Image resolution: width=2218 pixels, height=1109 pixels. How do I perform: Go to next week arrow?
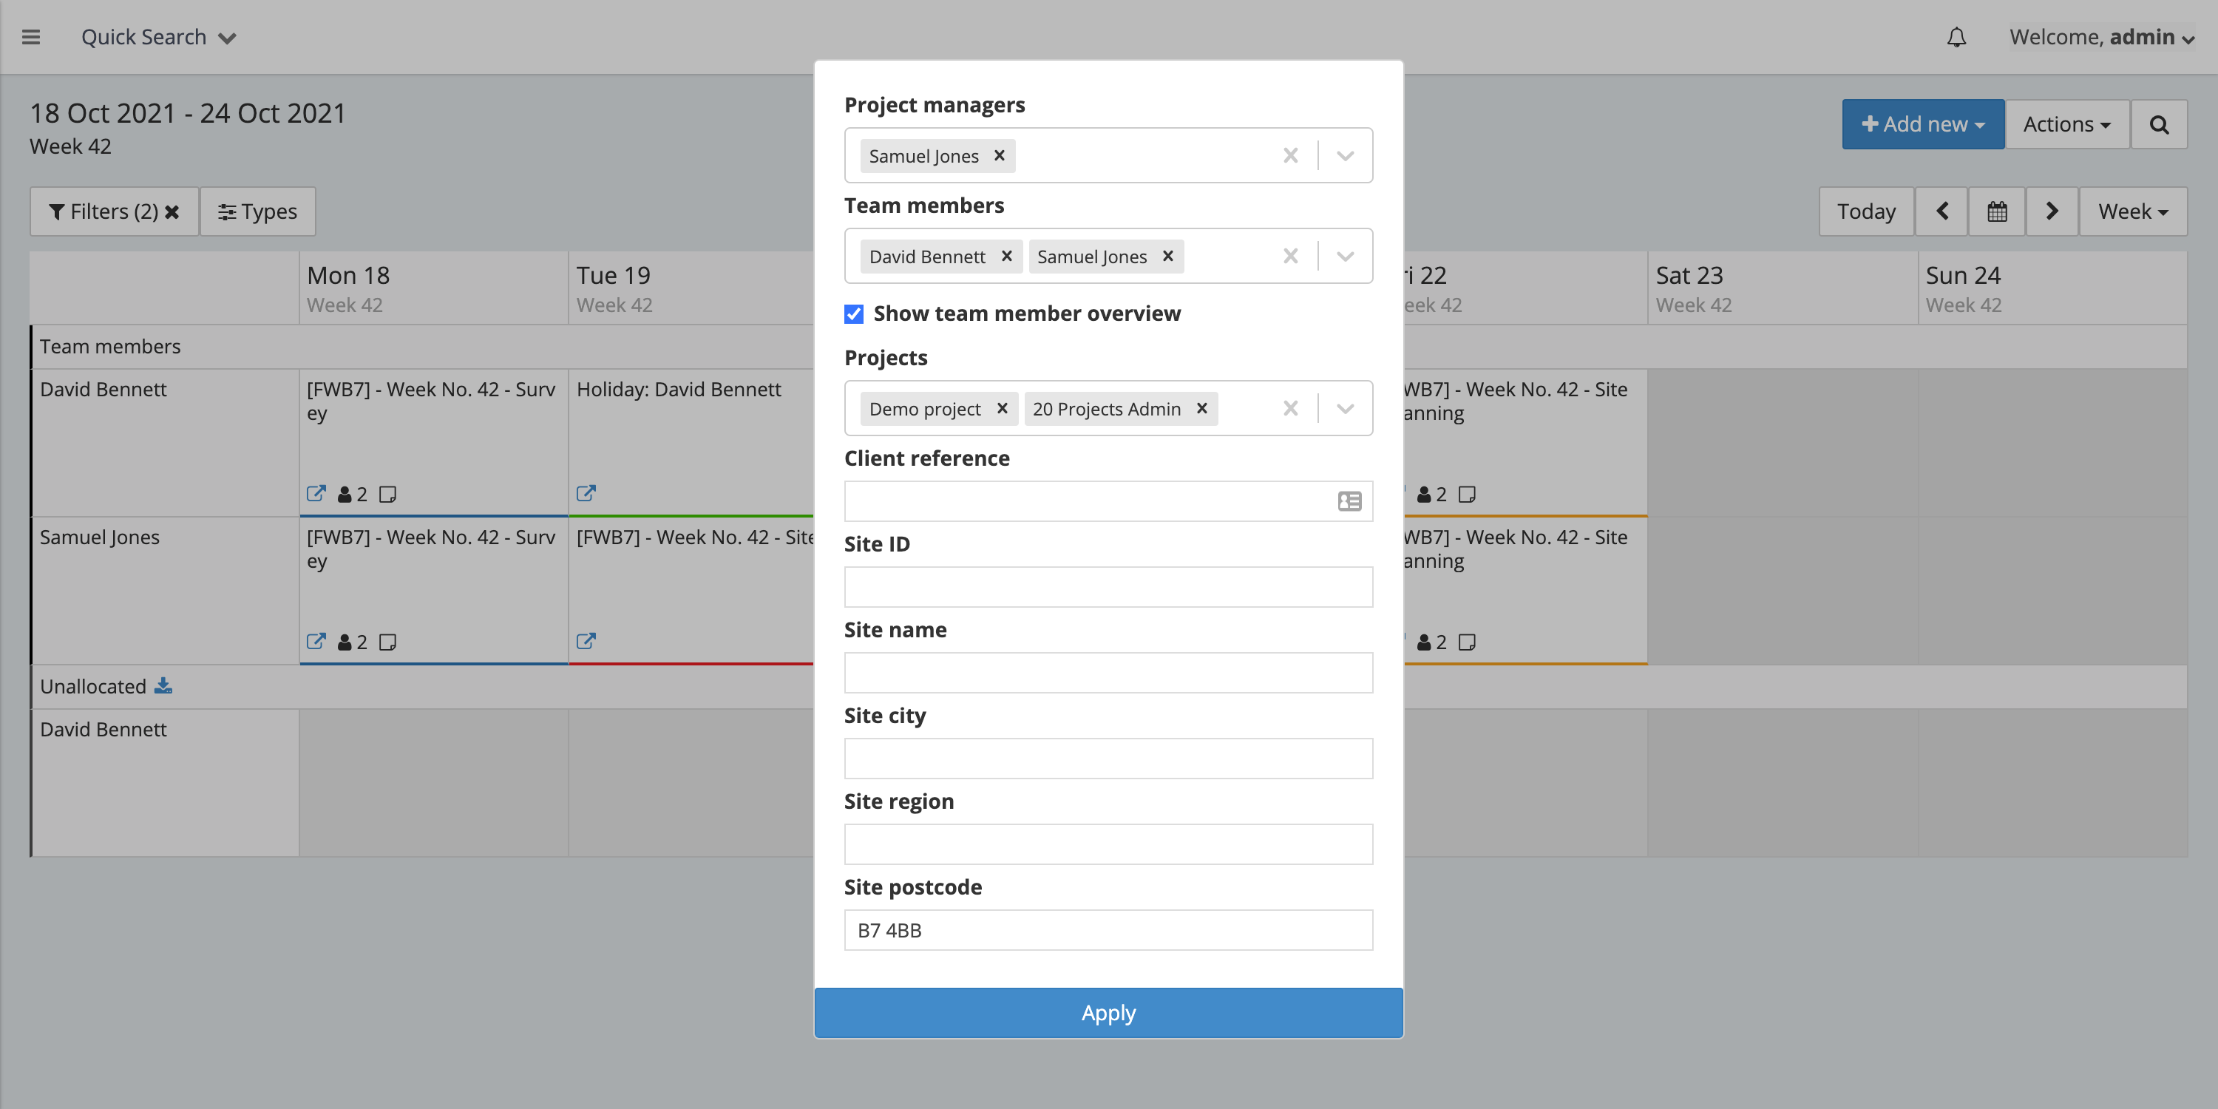tap(2052, 211)
